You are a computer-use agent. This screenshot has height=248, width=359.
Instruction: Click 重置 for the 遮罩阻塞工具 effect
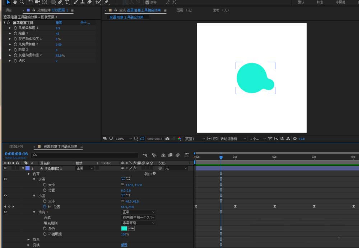pos(59,23)
